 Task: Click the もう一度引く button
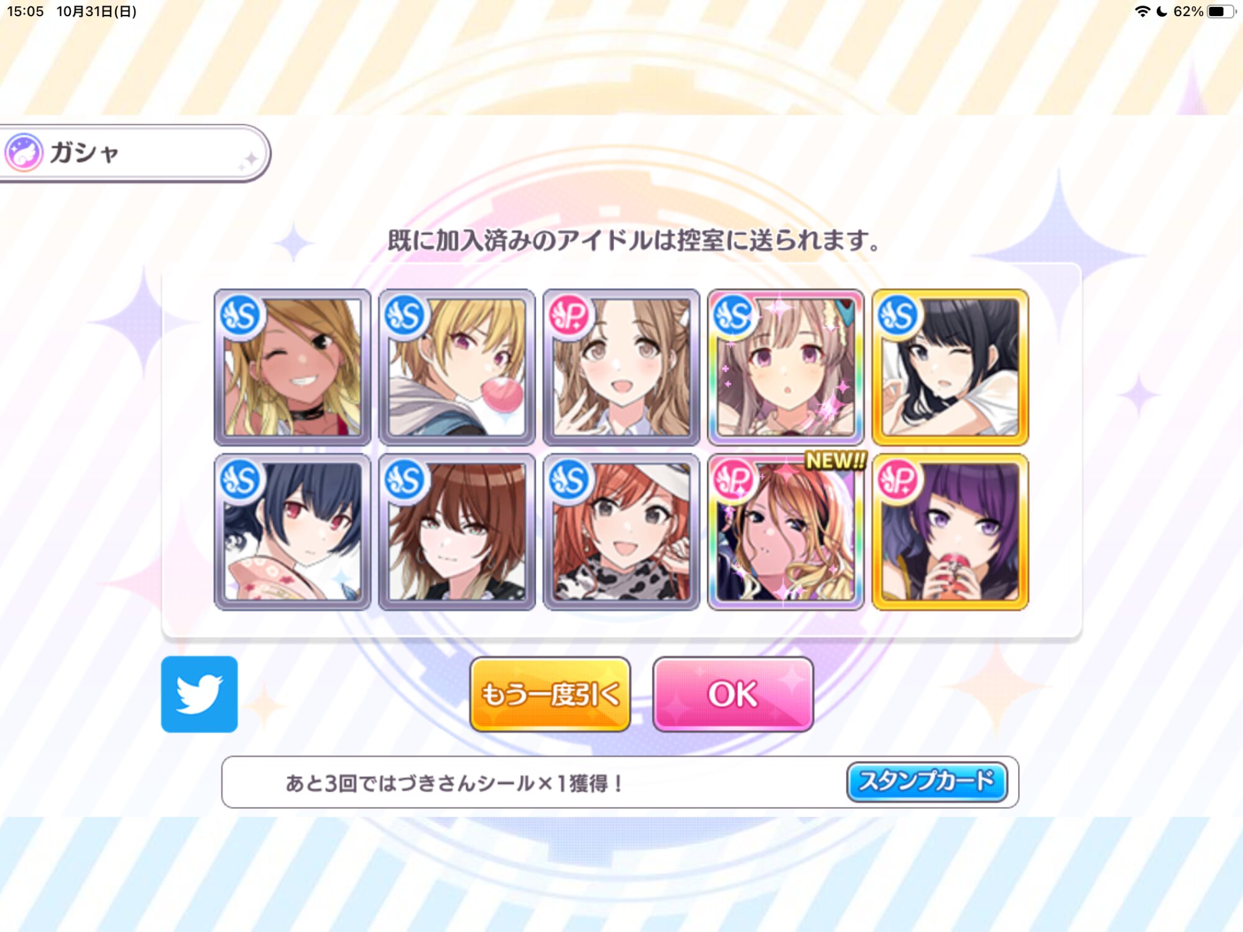550,694
